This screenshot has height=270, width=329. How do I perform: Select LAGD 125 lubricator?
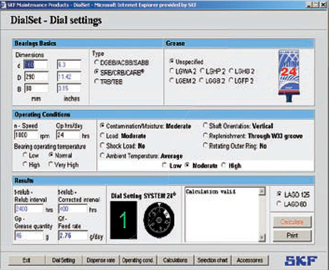click(279, 194)
